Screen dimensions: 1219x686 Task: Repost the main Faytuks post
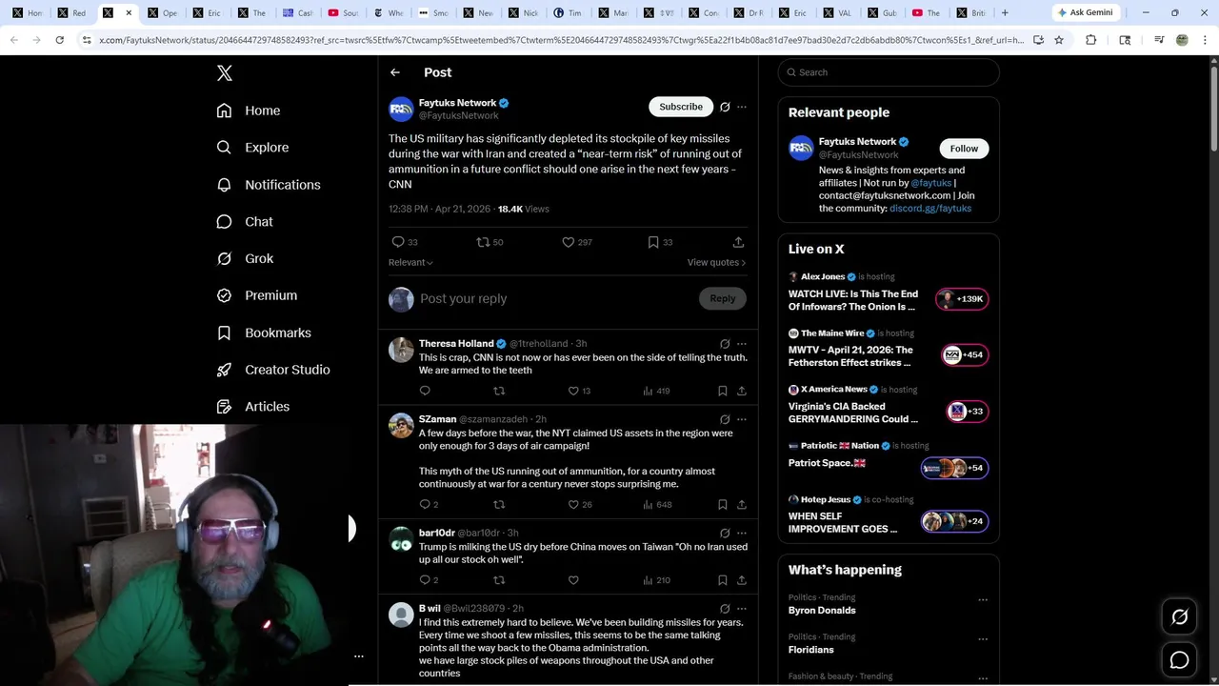pos(483,242)
